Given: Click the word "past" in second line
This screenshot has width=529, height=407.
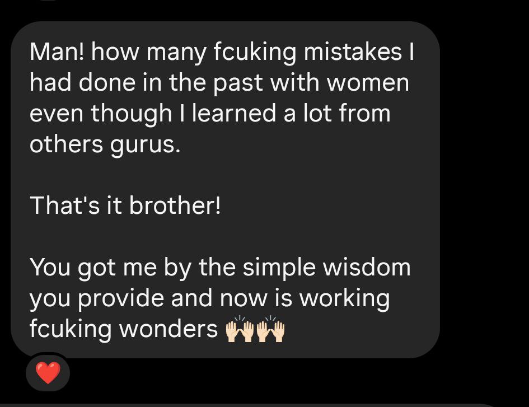Looking at the screenshot, I should coord(238,83).
